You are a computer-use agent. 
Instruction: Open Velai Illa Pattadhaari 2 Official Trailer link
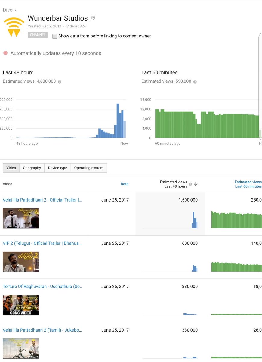42,200
